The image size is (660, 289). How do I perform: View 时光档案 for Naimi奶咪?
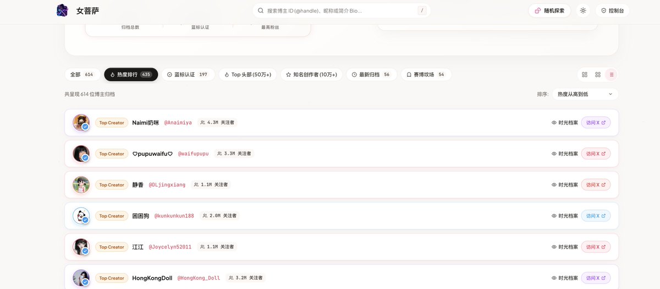point(565,123)
